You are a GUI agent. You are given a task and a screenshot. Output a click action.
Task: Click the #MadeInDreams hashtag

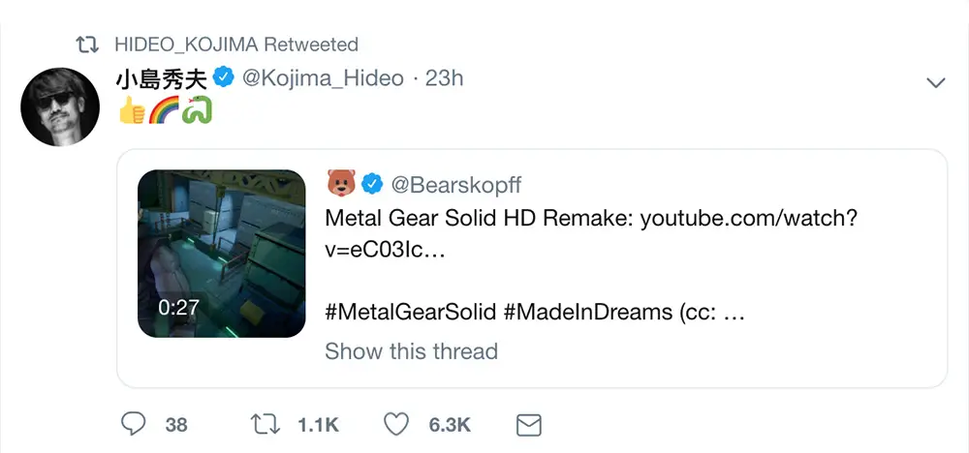click(x=587, y=313)
